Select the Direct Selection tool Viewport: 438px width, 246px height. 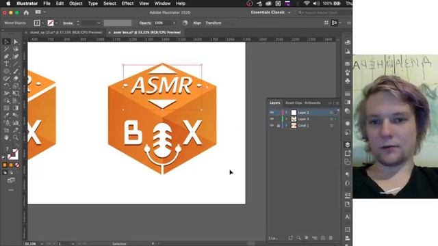click(16, 42)
